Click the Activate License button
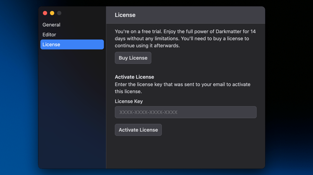This screenshot has width=313, height=175. (138, 130)
